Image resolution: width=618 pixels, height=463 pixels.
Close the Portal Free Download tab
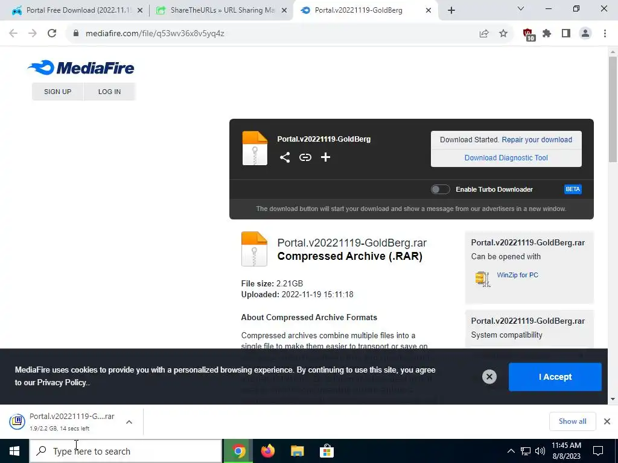[x=140, y=10]
